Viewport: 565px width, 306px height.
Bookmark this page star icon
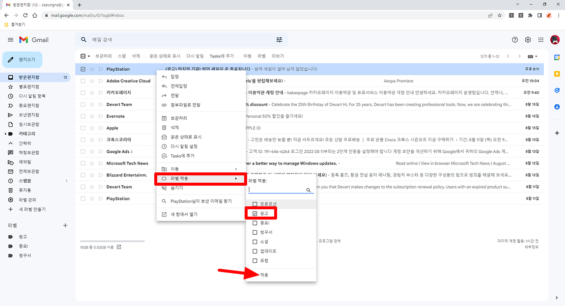(x=500, y=16)
